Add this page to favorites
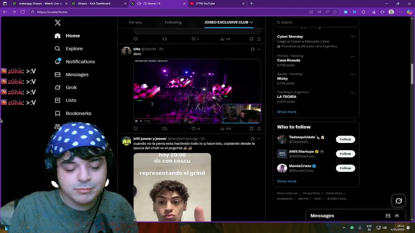 [x=335, y=12]
